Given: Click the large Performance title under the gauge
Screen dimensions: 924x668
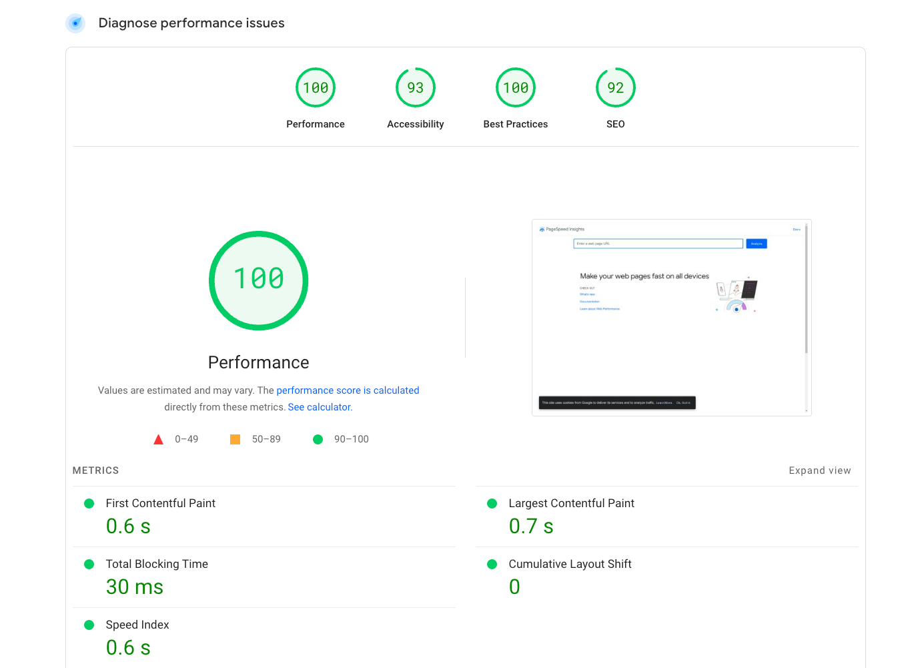Looking at the screenshot, I should 259,362.
